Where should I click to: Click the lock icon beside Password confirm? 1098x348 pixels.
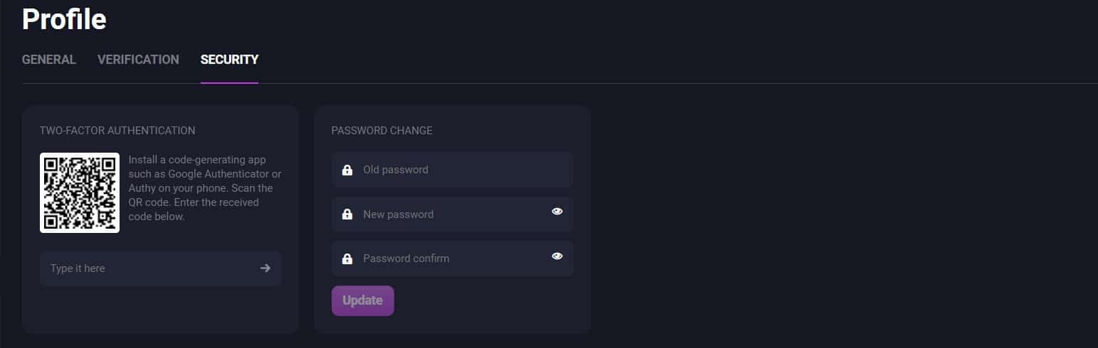pyautogui.click(x=347, y=259)
